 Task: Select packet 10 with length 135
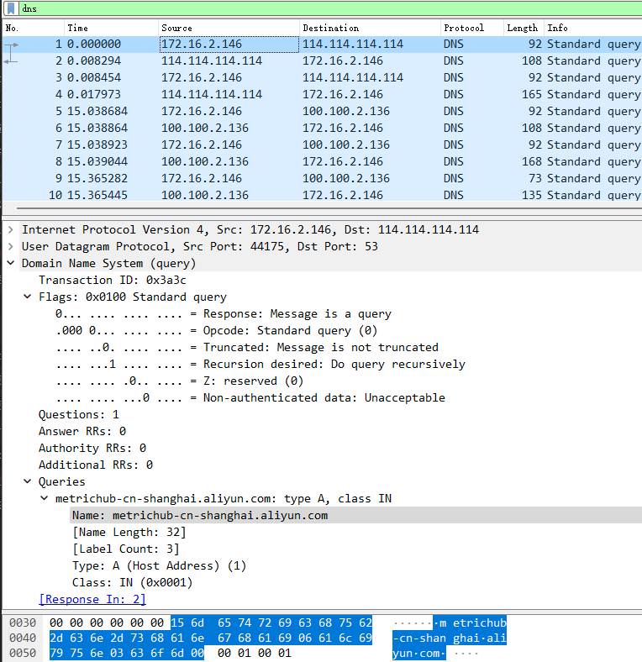pos(322,195)
